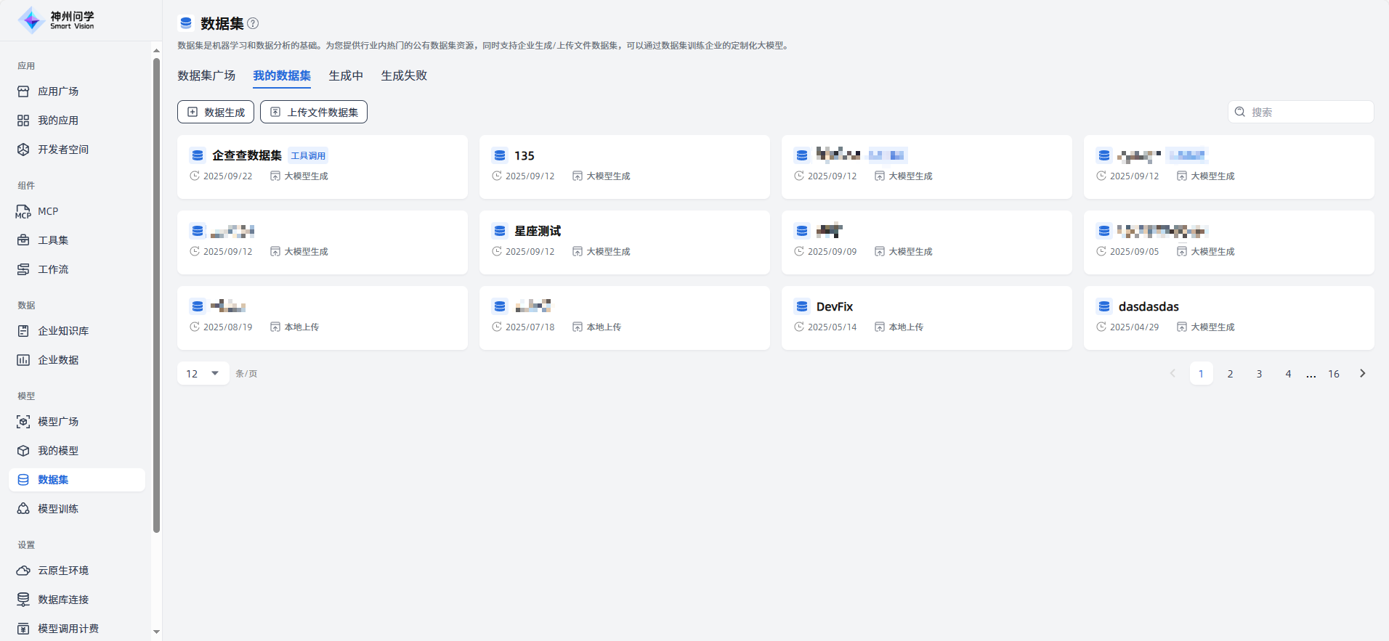Click the 上传文件数据集 button
The image size is (1389, 641).
click(x=314, y=112)
